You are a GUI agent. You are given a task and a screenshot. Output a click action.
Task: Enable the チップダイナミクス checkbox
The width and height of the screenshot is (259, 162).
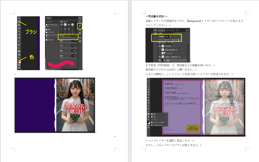pyautogui.click(x=47, y=25)
